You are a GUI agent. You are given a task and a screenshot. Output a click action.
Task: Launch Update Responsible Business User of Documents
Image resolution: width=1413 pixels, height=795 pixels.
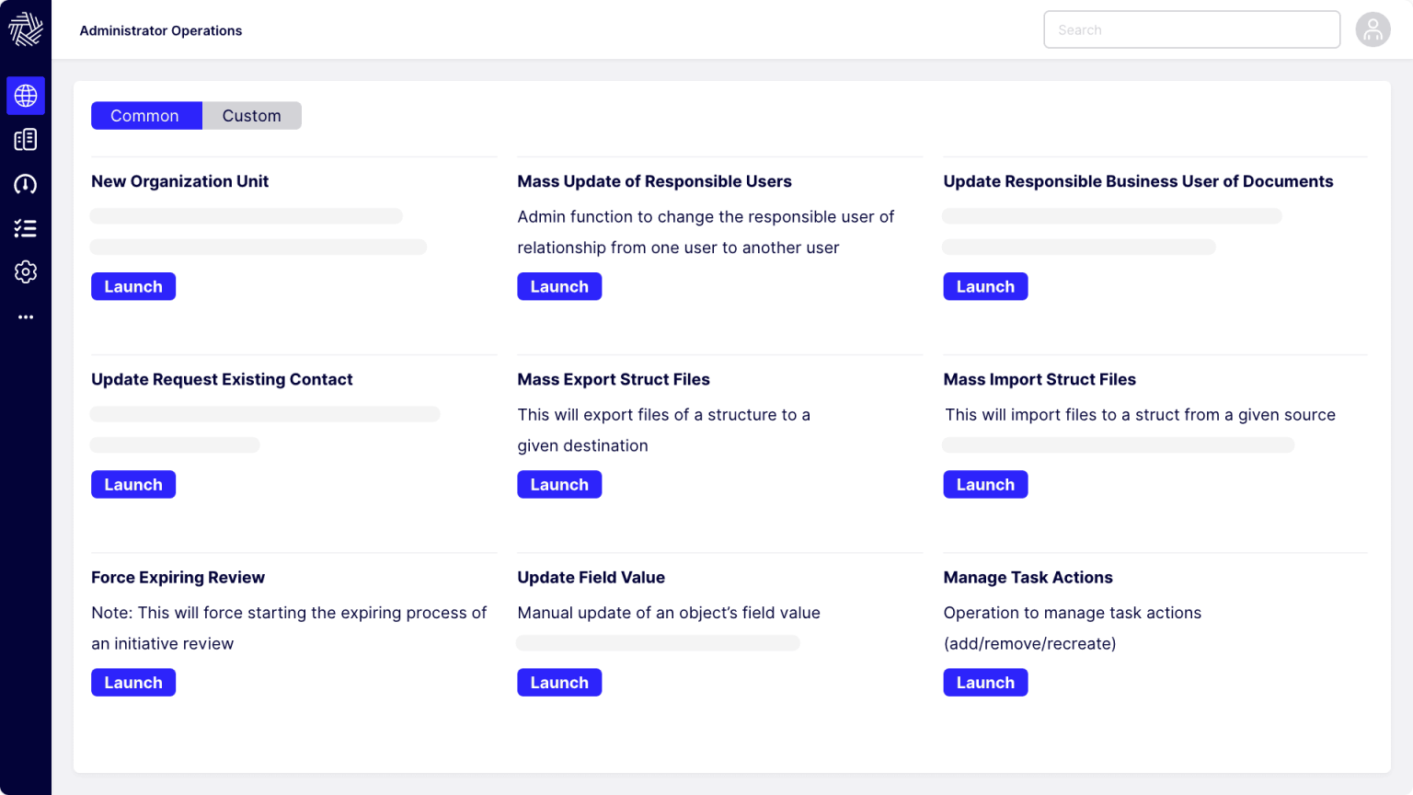[985, 286]
